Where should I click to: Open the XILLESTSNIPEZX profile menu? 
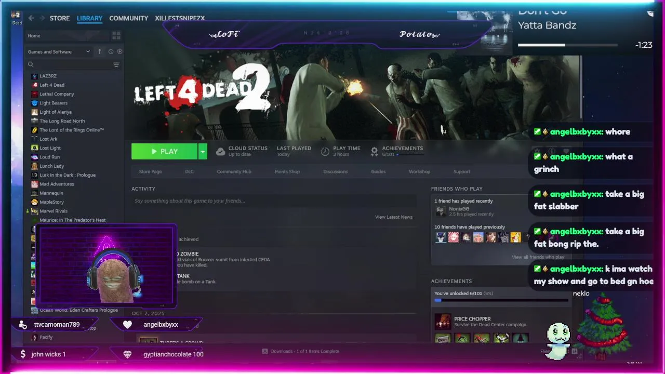coord(180,18)
